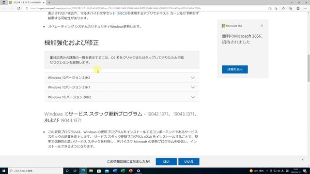Switch to Microsoft Edge on taskbar
The image size is (310, 174).
[x=83, y=171]
